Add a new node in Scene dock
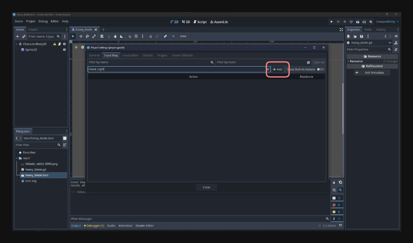Image resolution: width=413 pixels, height=243 pixels. point(17,36)
